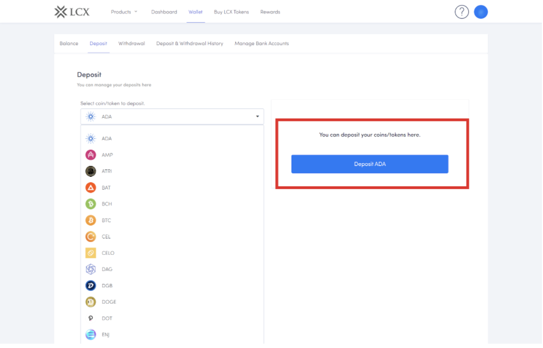Choose CEL label from the list
Screen dimensions: 543x348
(x=106, y=237)
